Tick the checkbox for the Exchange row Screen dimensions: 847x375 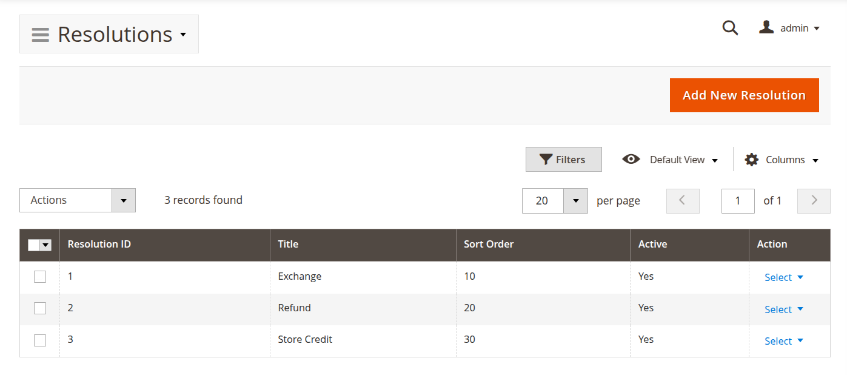tap(40, 277)
